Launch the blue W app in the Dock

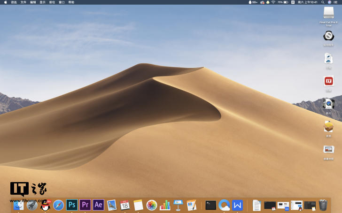[x=237, y=205]
